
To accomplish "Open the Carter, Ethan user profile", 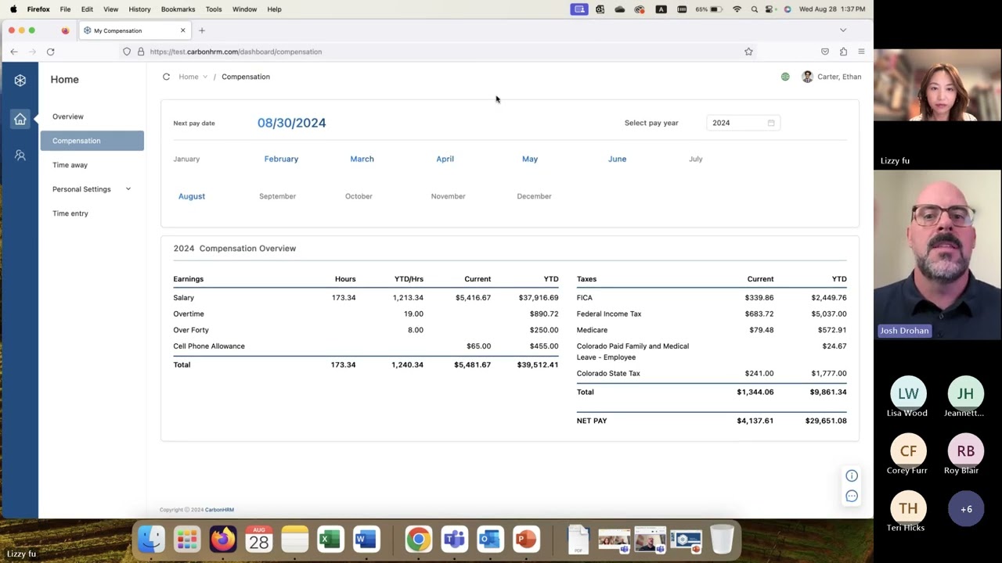I will tap(831, 77).
